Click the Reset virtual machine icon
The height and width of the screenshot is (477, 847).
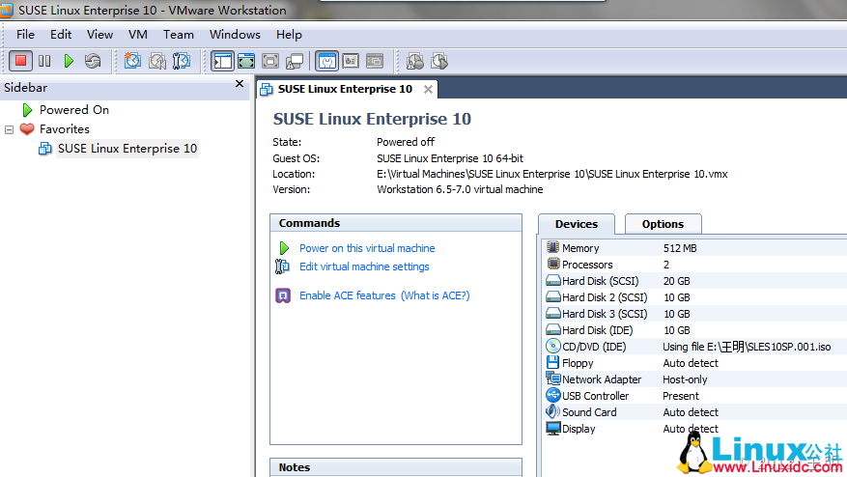pyautogui.click(x=93, y=61)
